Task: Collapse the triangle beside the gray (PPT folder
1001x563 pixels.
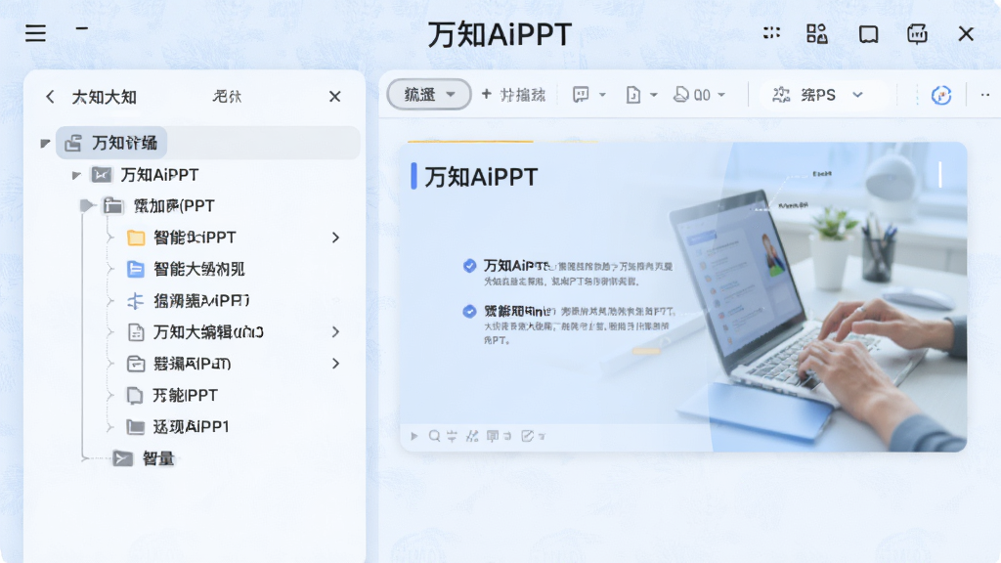Action: click(87, 205)
